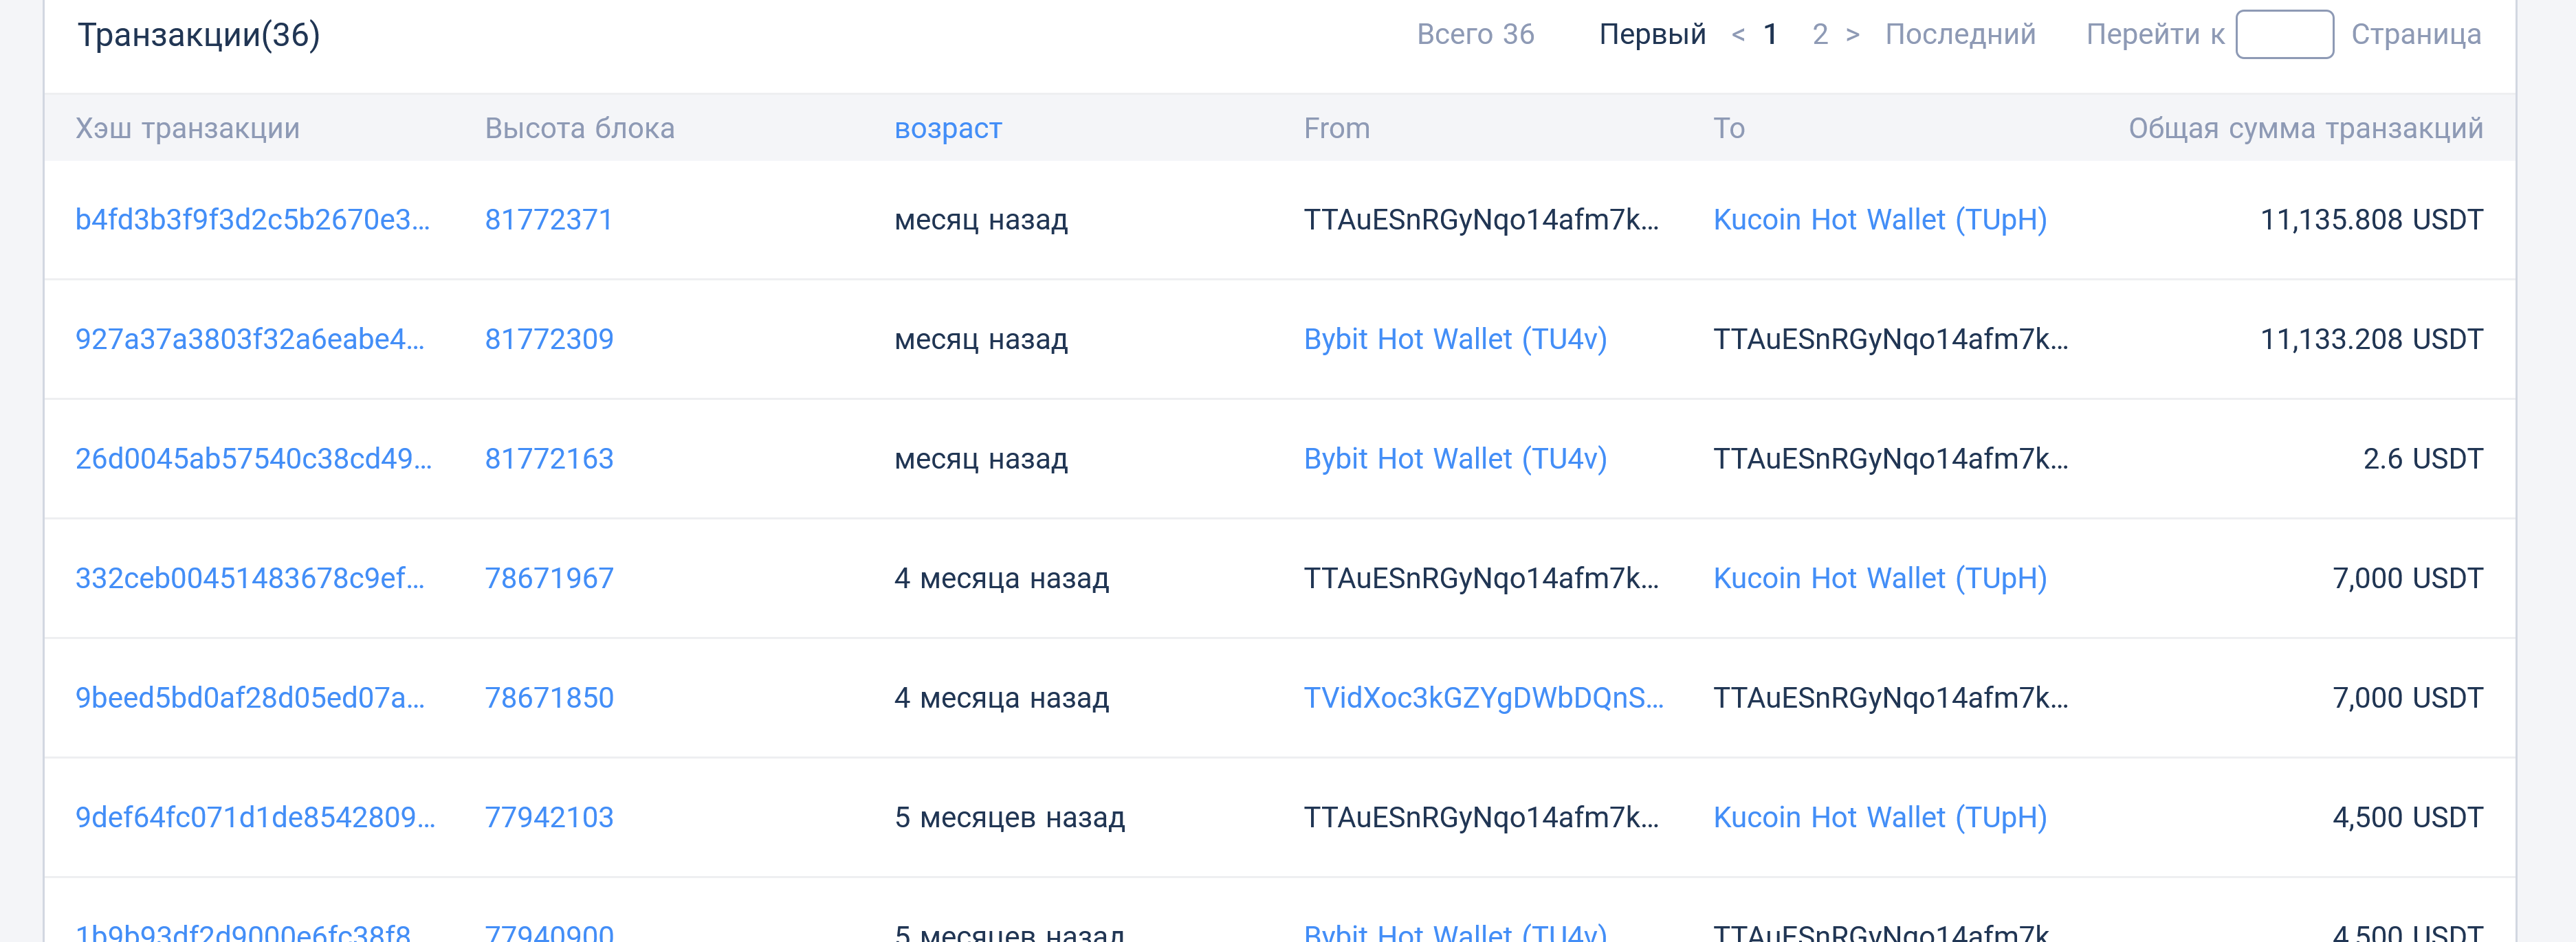The image size is (2576, 942).
Task: View block height 81772309
Action: coord(549,339)
